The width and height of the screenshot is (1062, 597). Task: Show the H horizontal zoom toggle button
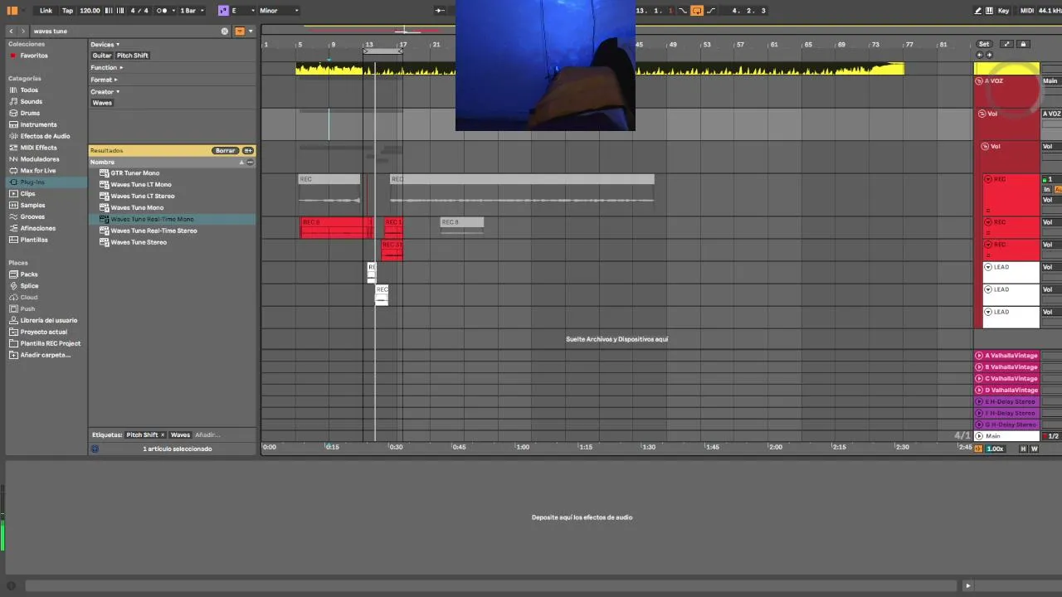(1023, 449)
